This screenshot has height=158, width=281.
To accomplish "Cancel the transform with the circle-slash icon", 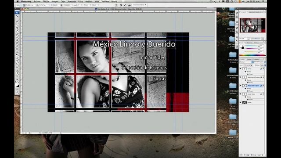I will [x=121, y=5].
